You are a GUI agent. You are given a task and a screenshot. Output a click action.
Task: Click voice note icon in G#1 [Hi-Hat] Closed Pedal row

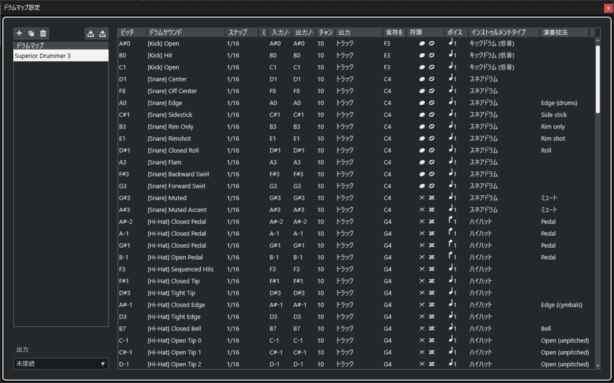coord(452,245)
